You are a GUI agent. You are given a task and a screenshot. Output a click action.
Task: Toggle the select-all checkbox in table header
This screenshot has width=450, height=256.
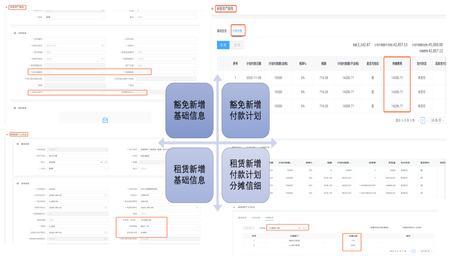point(222,64)
